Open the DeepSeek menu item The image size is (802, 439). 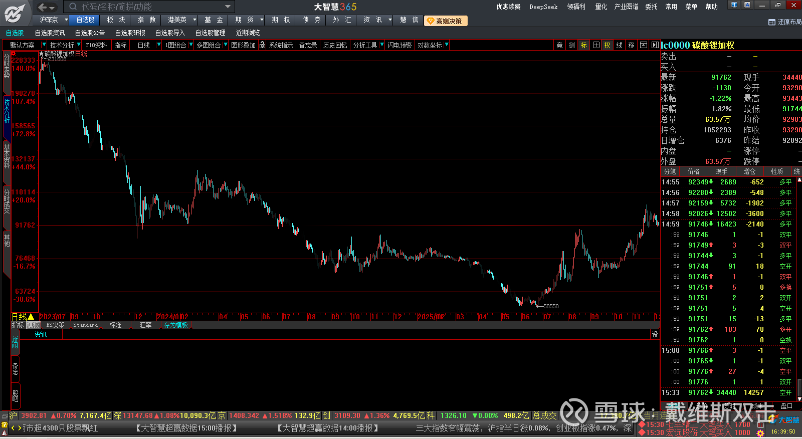point(543,7)
